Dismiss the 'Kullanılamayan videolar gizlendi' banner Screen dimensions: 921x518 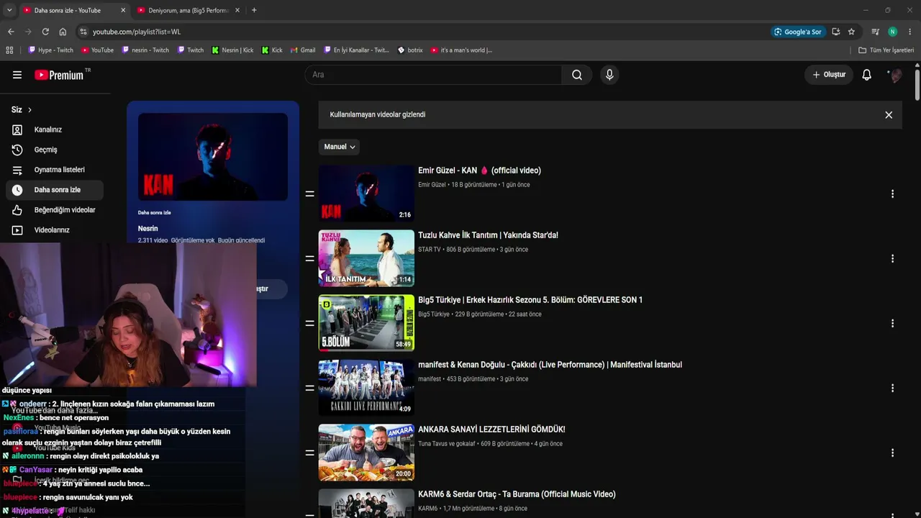click(889, 115)
